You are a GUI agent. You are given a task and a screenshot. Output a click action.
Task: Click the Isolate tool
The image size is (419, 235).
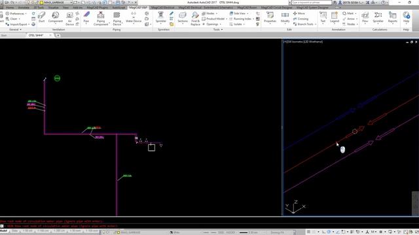[x=237, y=24]
